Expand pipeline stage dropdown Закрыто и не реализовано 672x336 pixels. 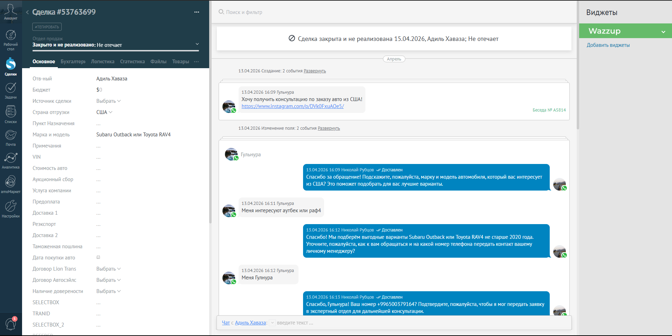tap(197, 44)
